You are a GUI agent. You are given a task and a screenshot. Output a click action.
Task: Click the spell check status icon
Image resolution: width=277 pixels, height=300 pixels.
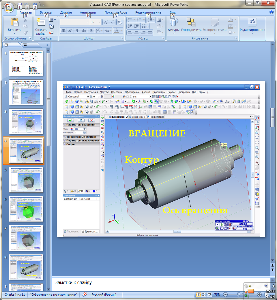coord(84,295)
